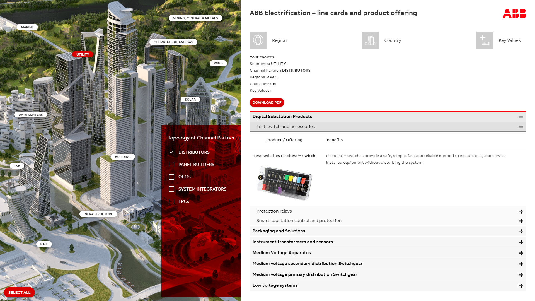Collapse Test switch and accessories section

pyautogui.click(x=521, y=127)
